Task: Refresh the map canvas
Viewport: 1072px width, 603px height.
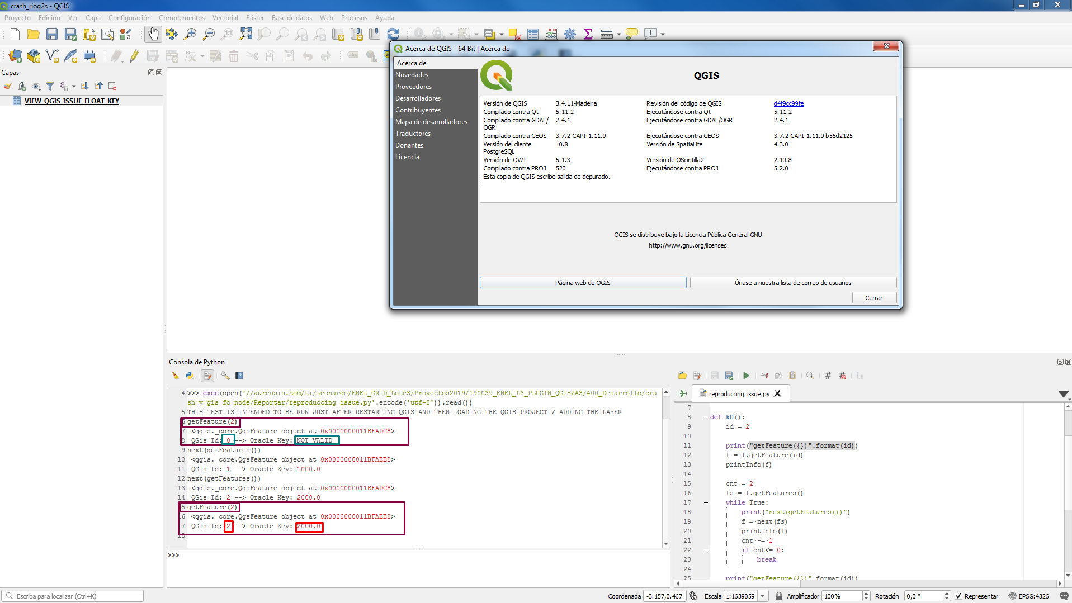Action: click(x=393, y=34)
